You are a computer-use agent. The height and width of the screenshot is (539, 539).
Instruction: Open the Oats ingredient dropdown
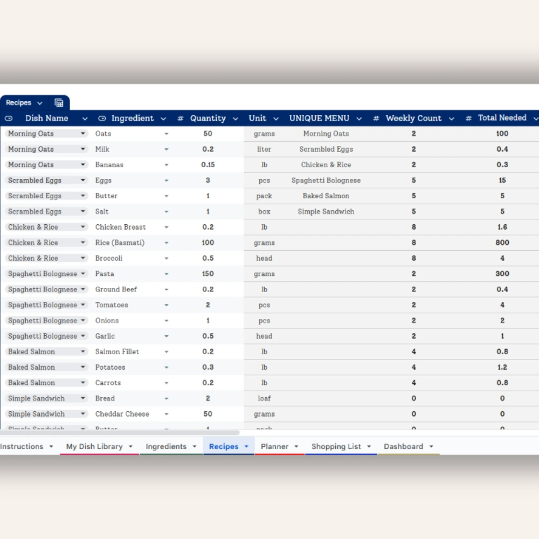pos(167,134)
